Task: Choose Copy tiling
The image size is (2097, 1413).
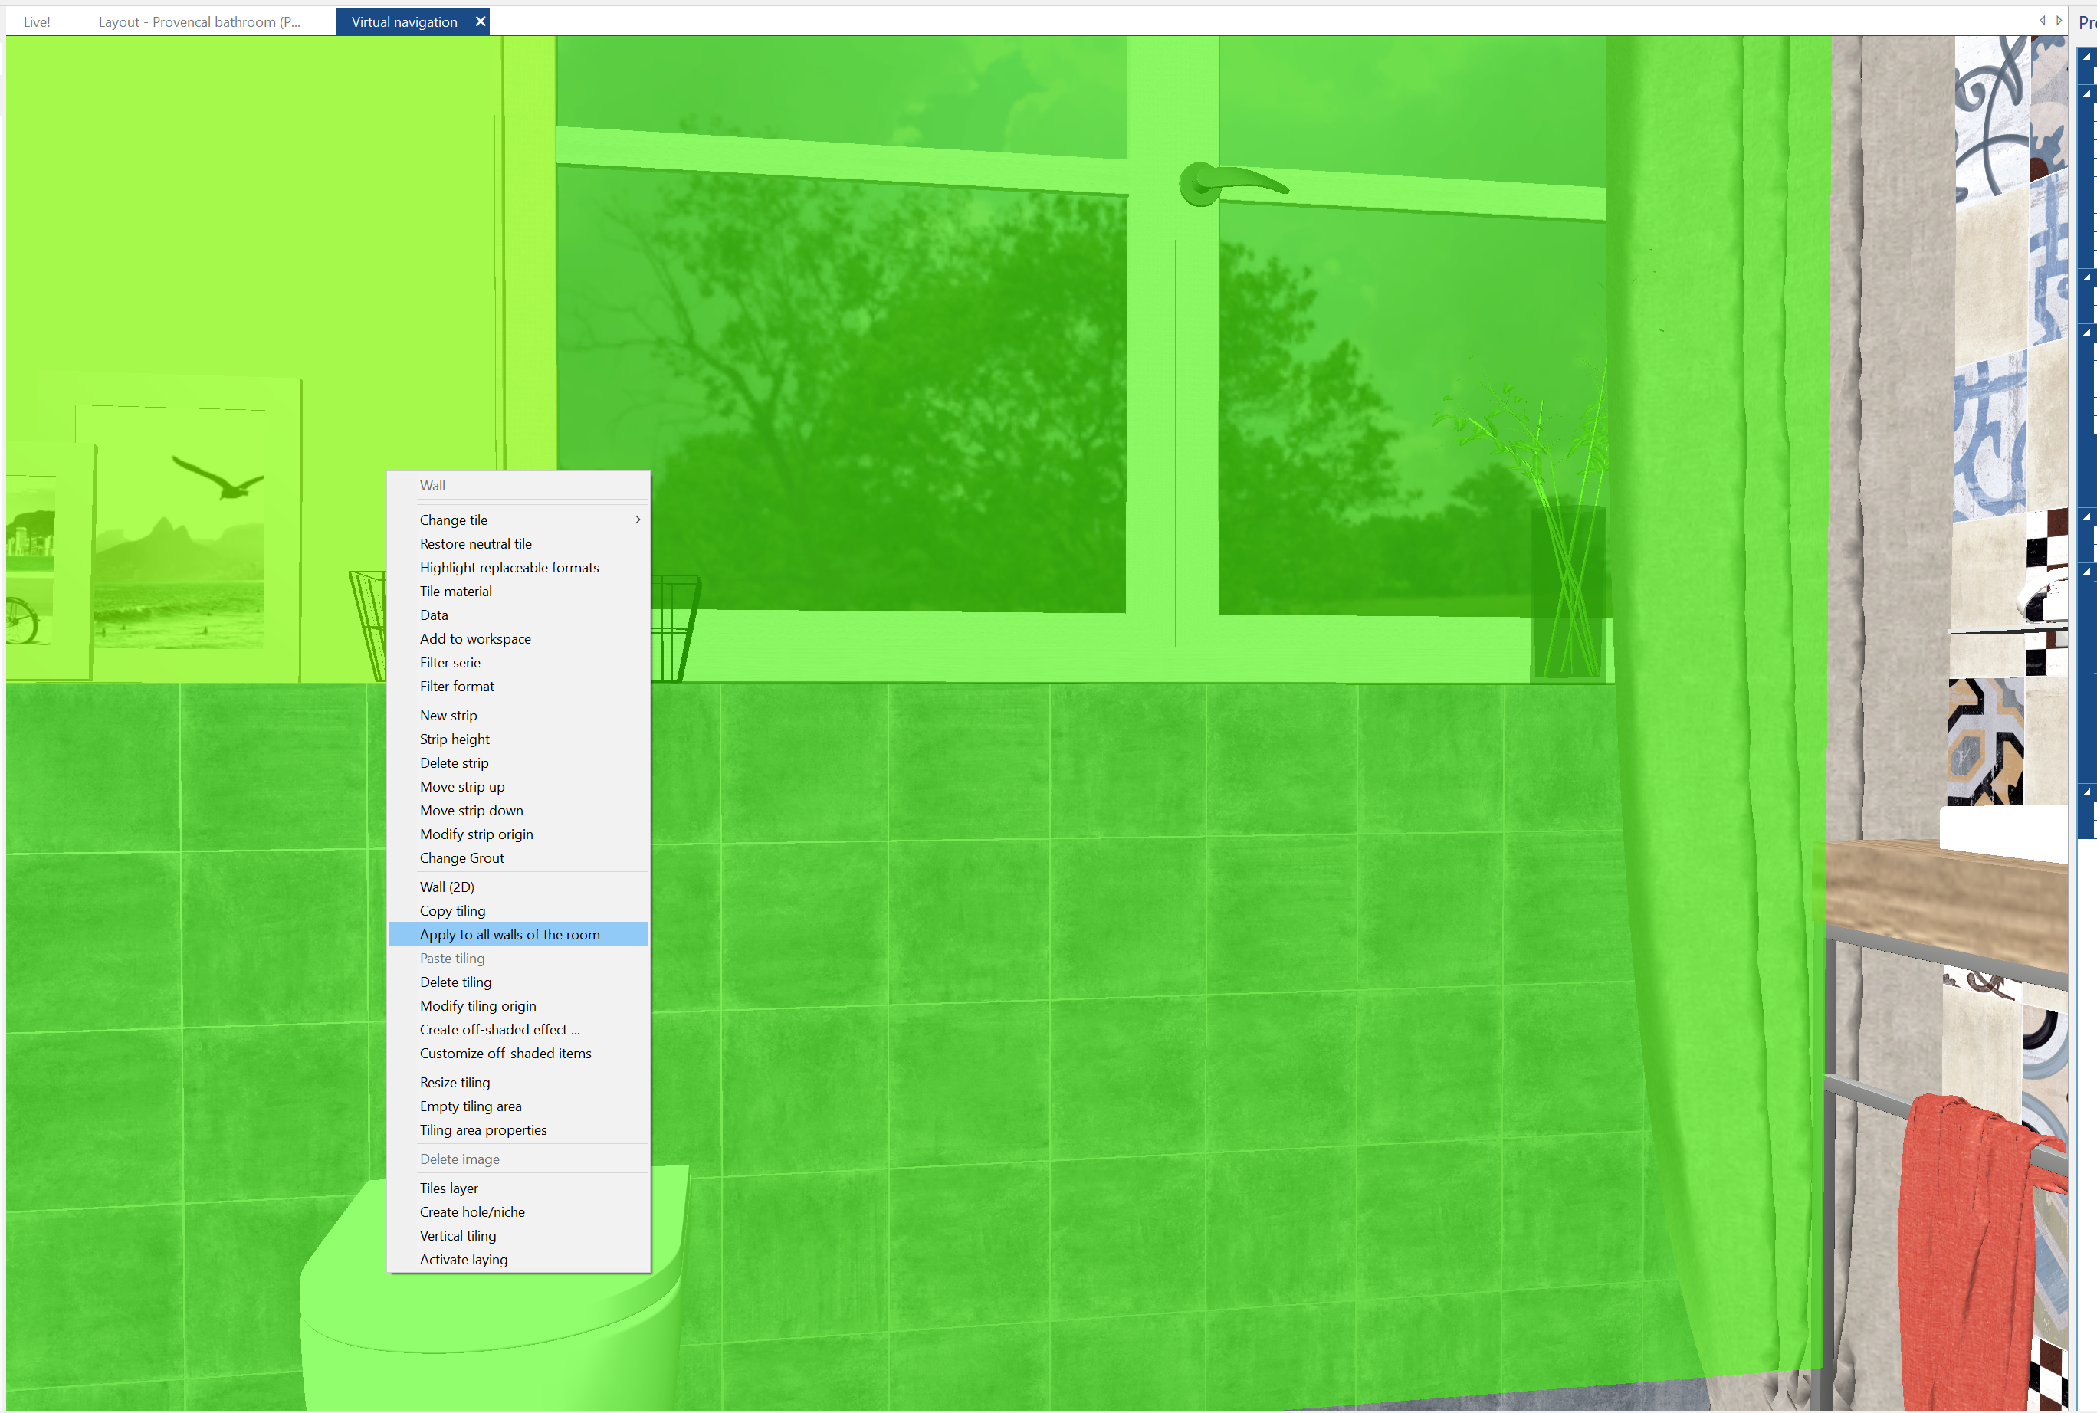Action: 518,911
